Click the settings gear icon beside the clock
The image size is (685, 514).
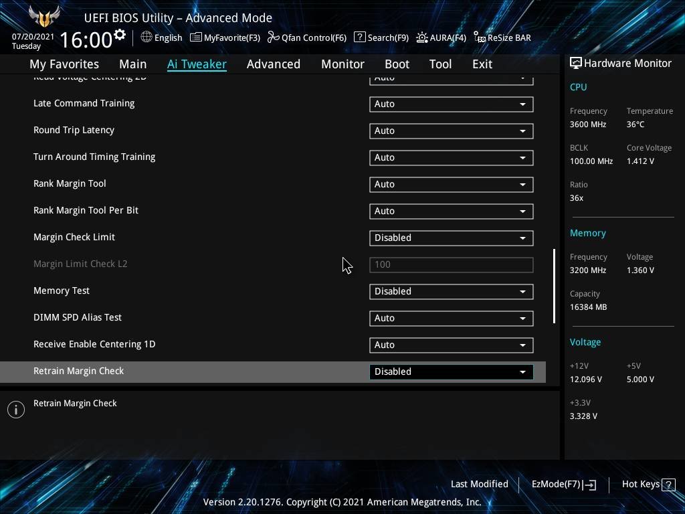tap(120, 35)
